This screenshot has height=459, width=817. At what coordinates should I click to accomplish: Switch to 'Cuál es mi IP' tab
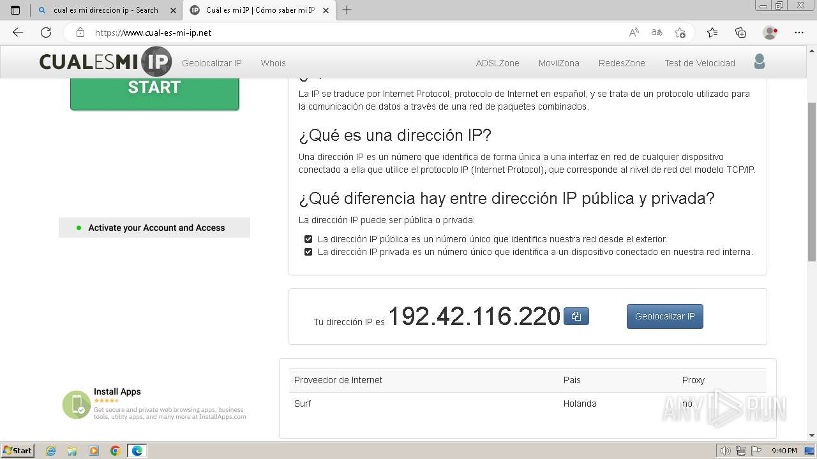(x=259, y=10)
